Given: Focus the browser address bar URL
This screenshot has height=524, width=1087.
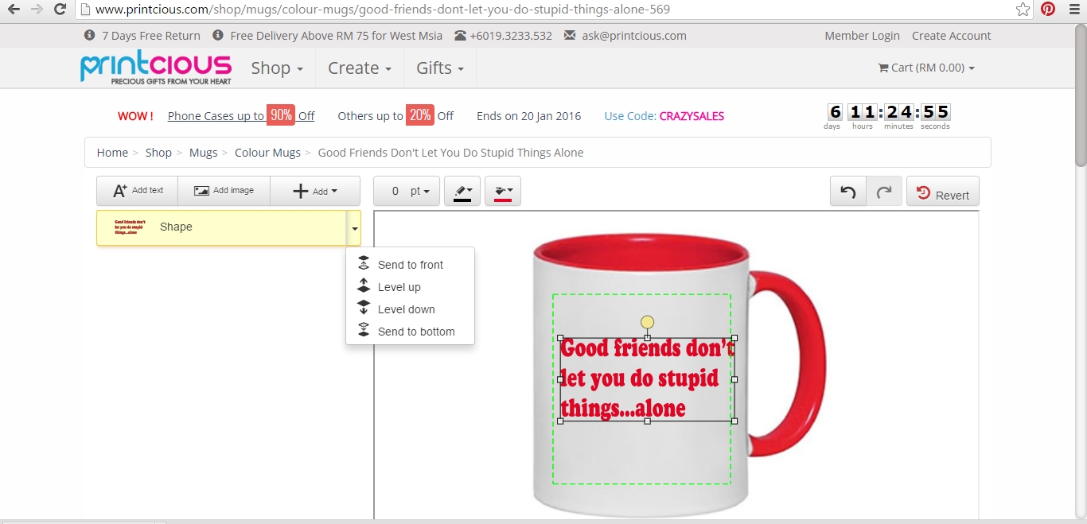Looking at the screenshot, I should click(383, 10).
